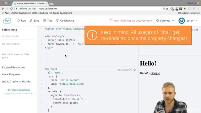Edit the Untitled fiddle title field
This screenshot has height=113, width=201.
click(19, 36)
